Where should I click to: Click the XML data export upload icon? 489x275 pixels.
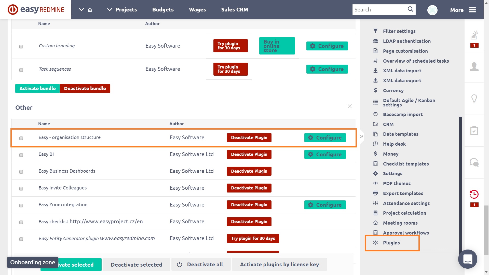(x=375, y=80)
